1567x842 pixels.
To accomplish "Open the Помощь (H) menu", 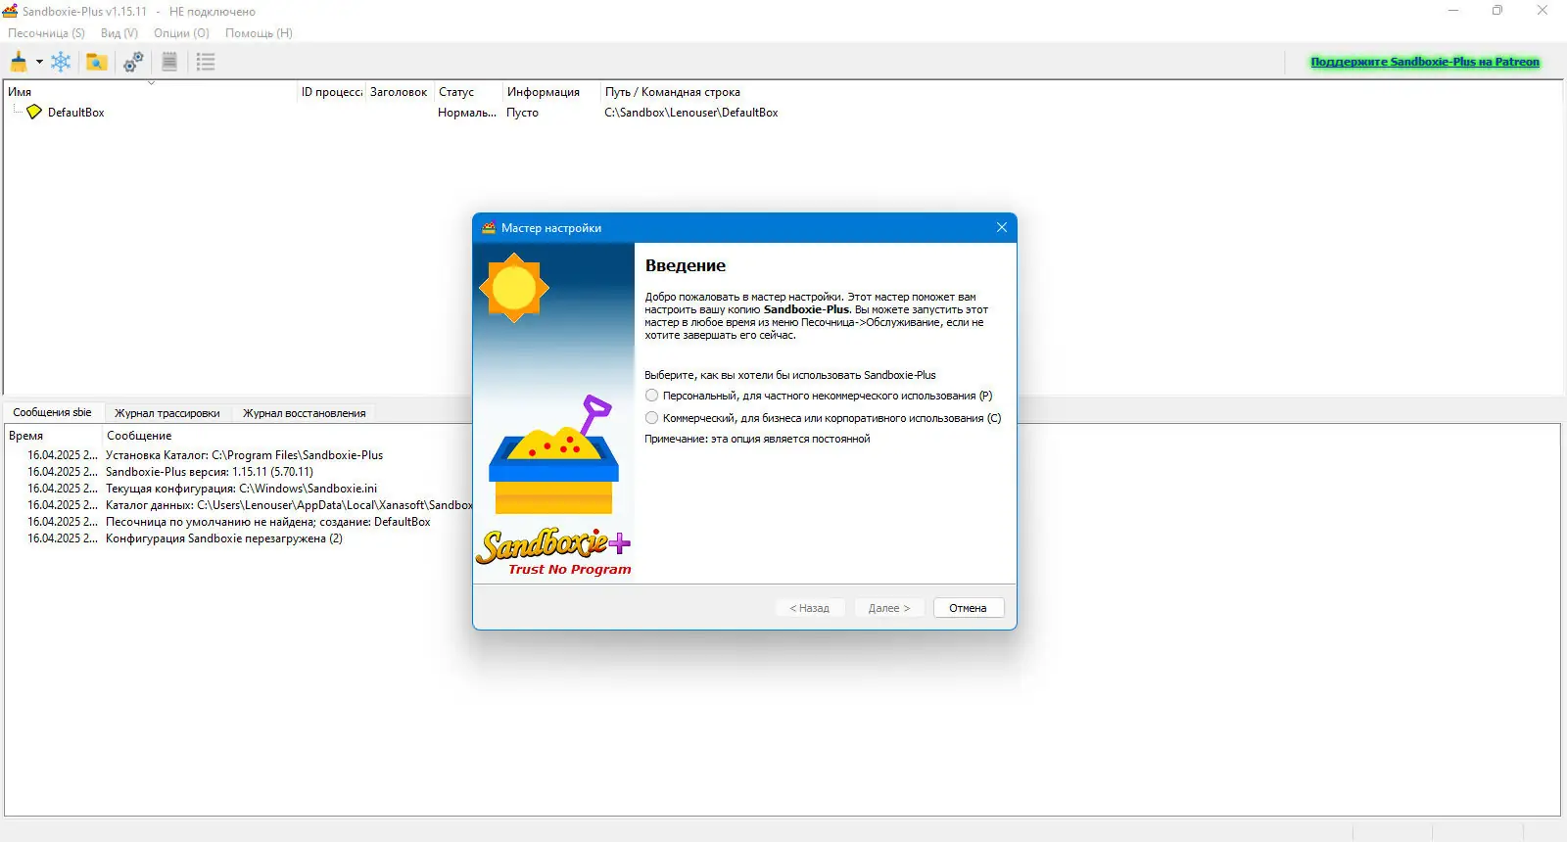I will 259,33.
